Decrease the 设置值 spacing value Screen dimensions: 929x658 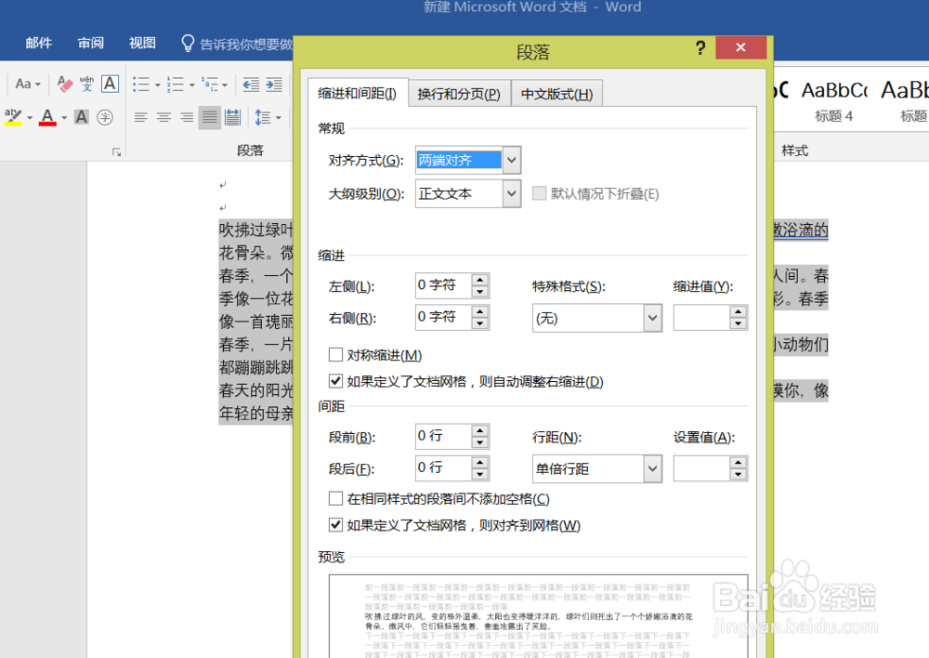[738, 474]
